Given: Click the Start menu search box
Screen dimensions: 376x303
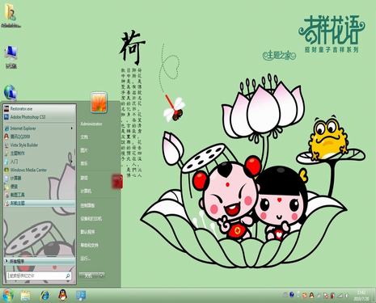Looking at the screenshot, I should [x=39, y=276].
